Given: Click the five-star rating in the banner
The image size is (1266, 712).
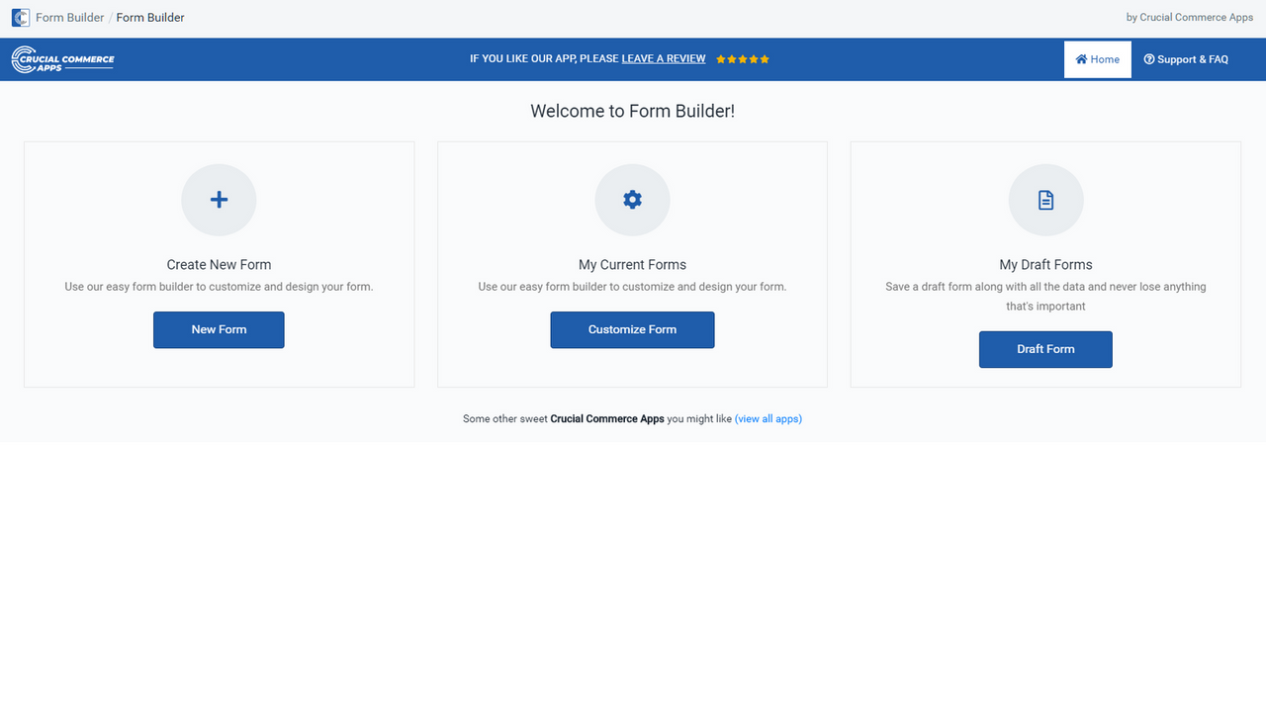Looking at the screenshot, I should (x=742, y=58).
